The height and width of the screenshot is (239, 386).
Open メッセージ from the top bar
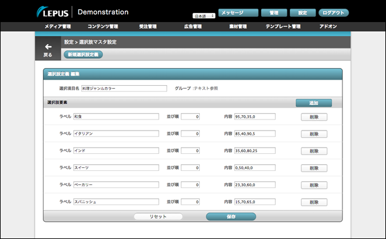coord(238,13)
